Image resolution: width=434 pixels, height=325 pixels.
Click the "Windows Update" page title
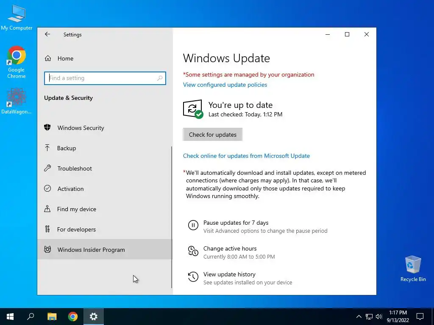coord(226,58)
